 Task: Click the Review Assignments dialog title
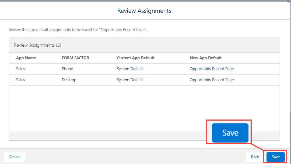tap(144, 11)
